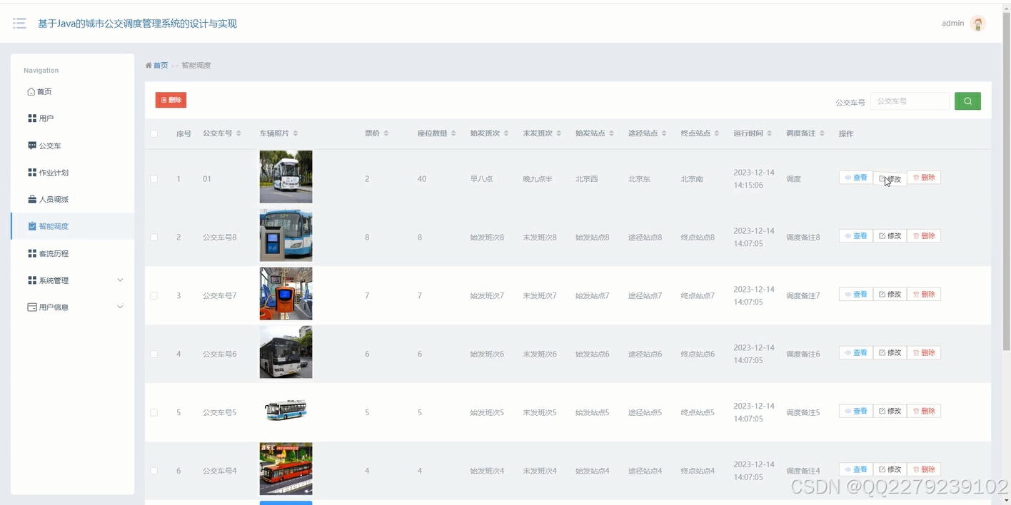Toggle the sidebar with the hamburger icon
This screenshot has width=1011, height=505.
pyautogui.click(x=19, y=24)
